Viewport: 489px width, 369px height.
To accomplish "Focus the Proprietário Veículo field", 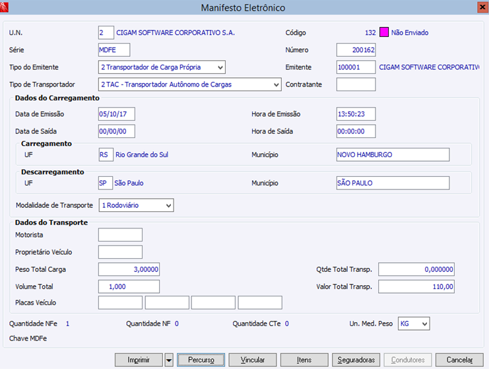I will click(x=120, y=252).
